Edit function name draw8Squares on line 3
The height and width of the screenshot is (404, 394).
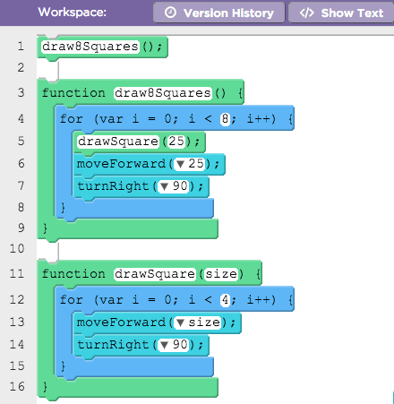pyautogui.click(x=163, y=93)
